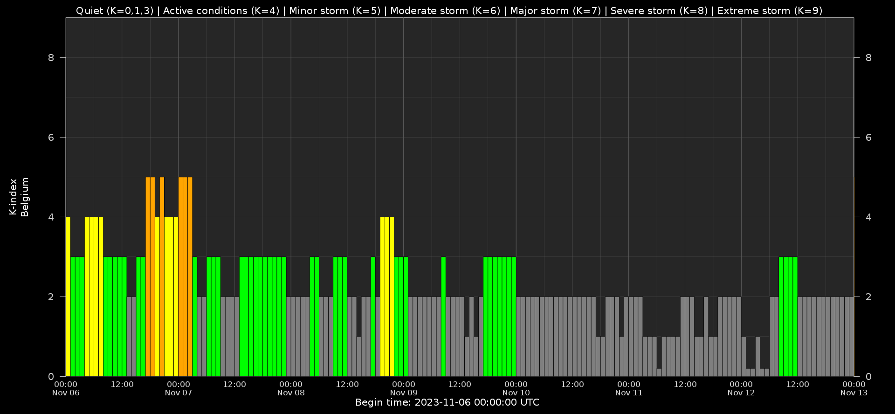Click the 'Nov 12' date label
The height and width of the screenshot is (414, 895).
pos(741,393)
